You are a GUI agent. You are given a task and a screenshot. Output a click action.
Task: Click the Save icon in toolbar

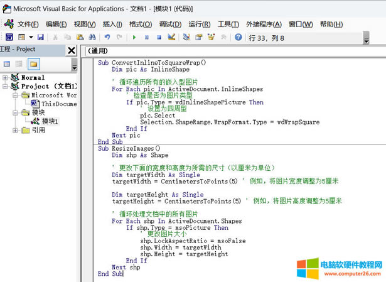(41, 38)
